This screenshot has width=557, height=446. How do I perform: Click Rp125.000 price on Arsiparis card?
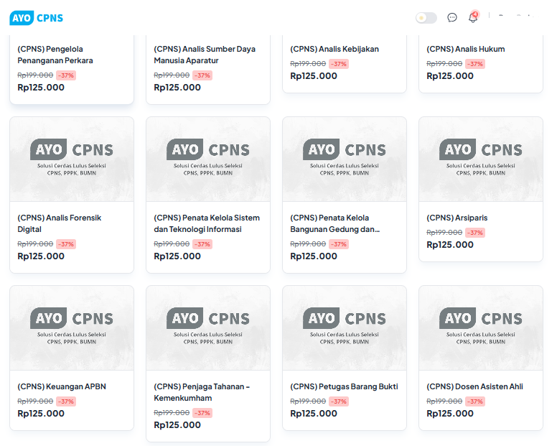click(450, 245)
